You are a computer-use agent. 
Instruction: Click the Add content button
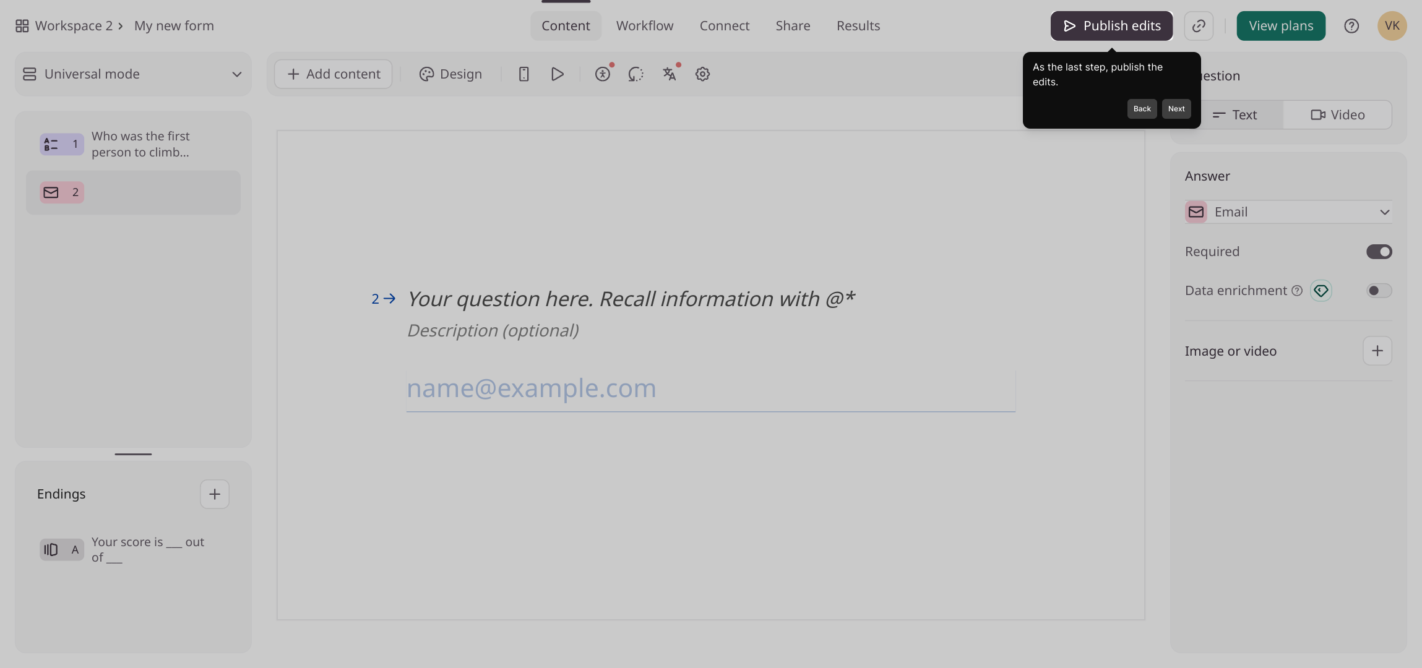click(333, 74)
